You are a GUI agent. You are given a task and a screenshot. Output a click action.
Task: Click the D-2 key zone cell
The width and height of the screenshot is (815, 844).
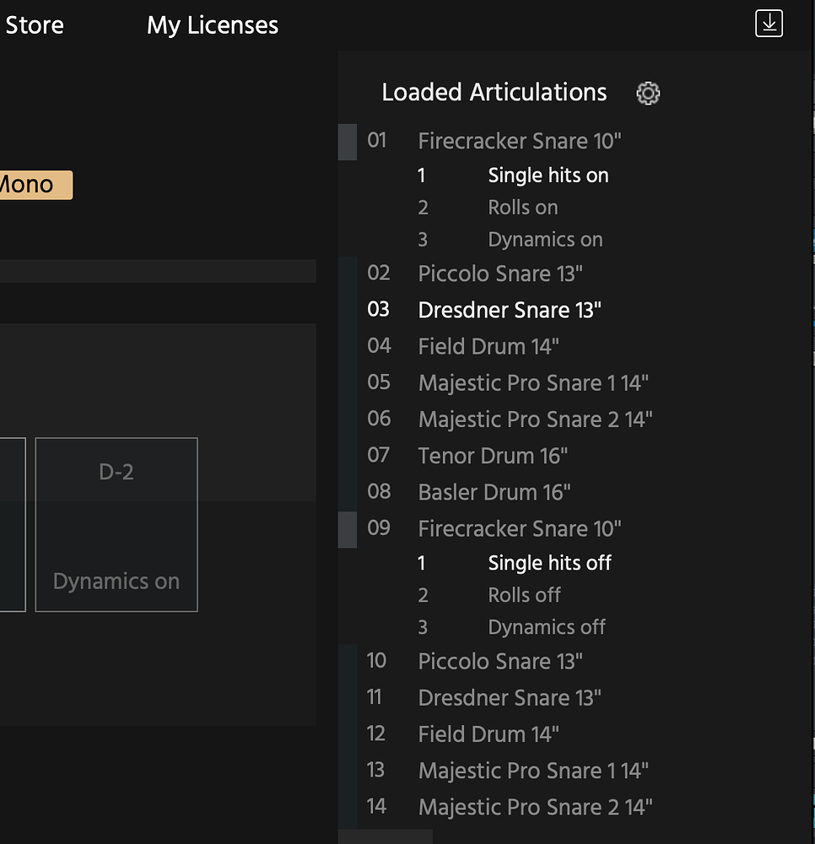[x=116, y=472]
